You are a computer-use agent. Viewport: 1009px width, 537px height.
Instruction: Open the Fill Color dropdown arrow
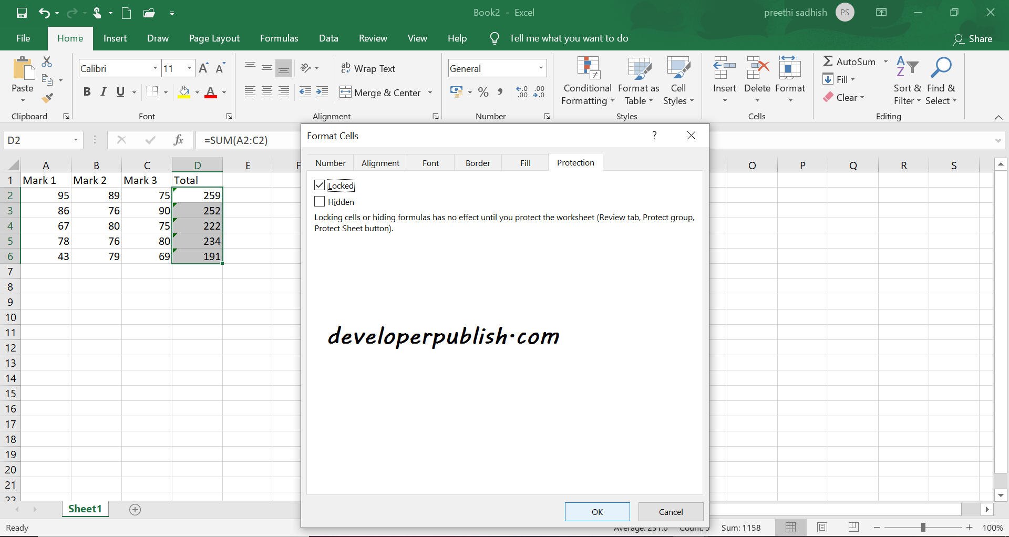(x=197, y=92)
